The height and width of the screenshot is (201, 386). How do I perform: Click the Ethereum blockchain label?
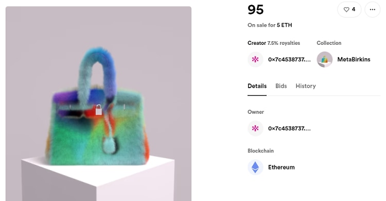point(282,167)
